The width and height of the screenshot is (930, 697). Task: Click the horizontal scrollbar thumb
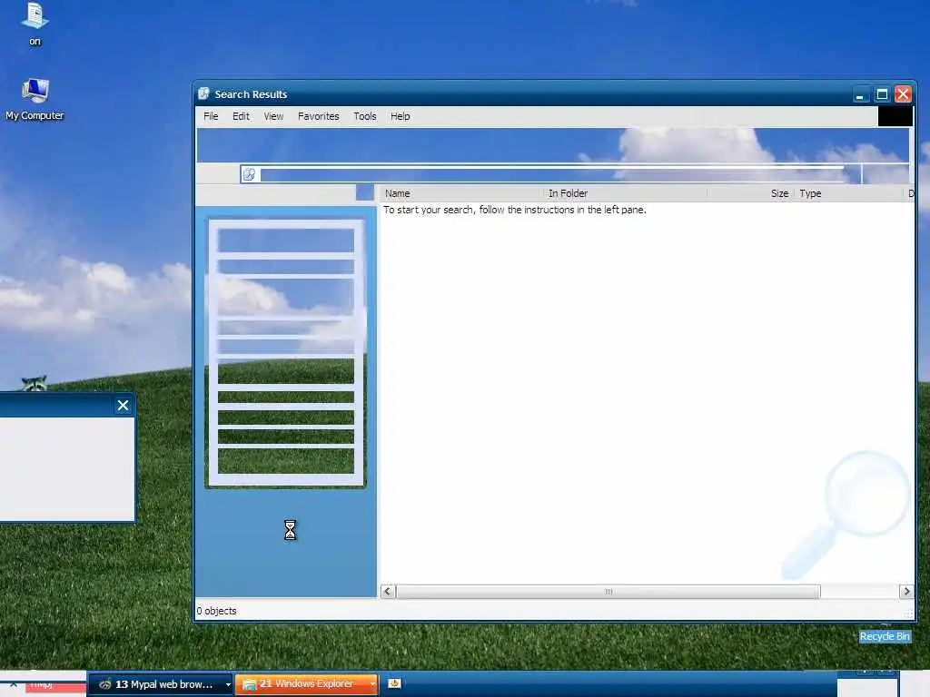(608, 592)
